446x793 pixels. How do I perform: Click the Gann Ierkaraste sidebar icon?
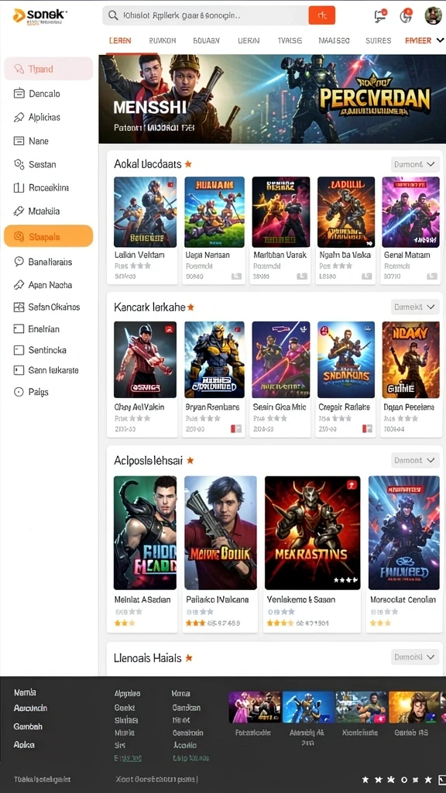(x=19, y=370)
